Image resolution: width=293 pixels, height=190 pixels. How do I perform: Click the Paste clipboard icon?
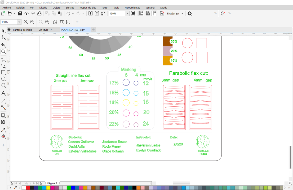(60, 13)
